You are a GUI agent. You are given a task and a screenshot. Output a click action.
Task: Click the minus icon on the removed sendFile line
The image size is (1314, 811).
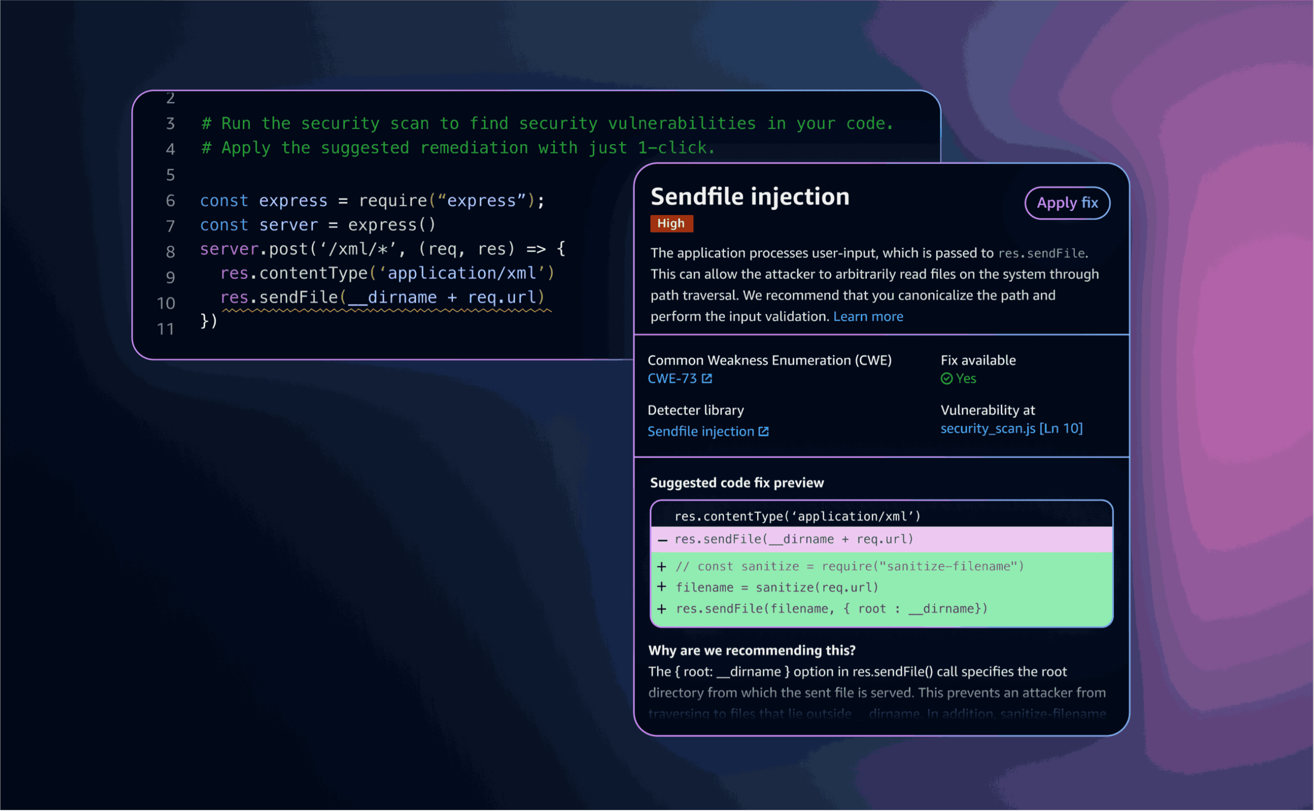click(663, 539)
